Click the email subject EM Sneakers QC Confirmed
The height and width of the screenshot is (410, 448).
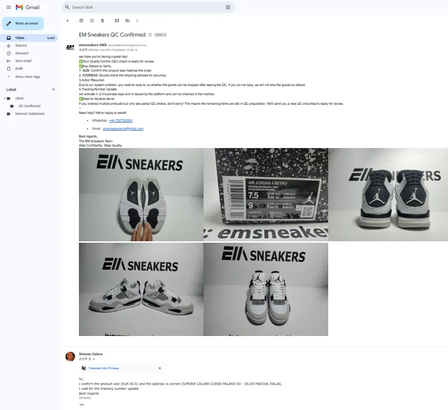pyautogui.click(x=112, y=35)
